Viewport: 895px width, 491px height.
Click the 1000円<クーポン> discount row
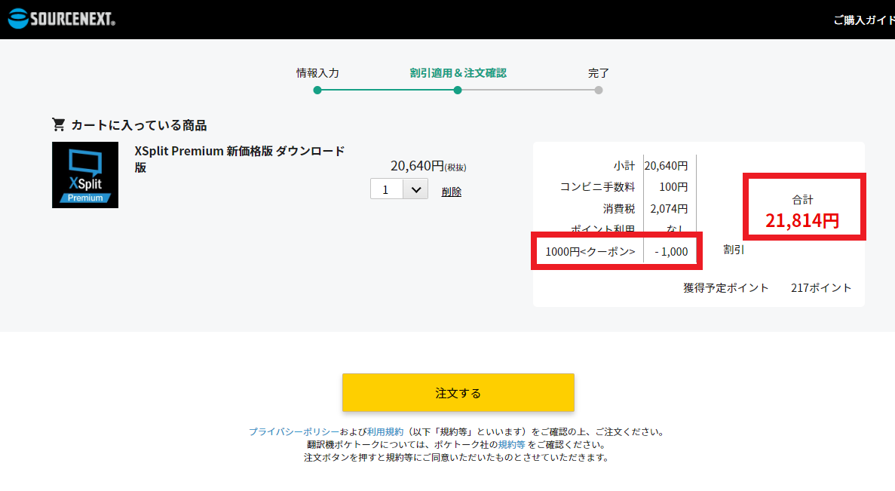point(618,251)
